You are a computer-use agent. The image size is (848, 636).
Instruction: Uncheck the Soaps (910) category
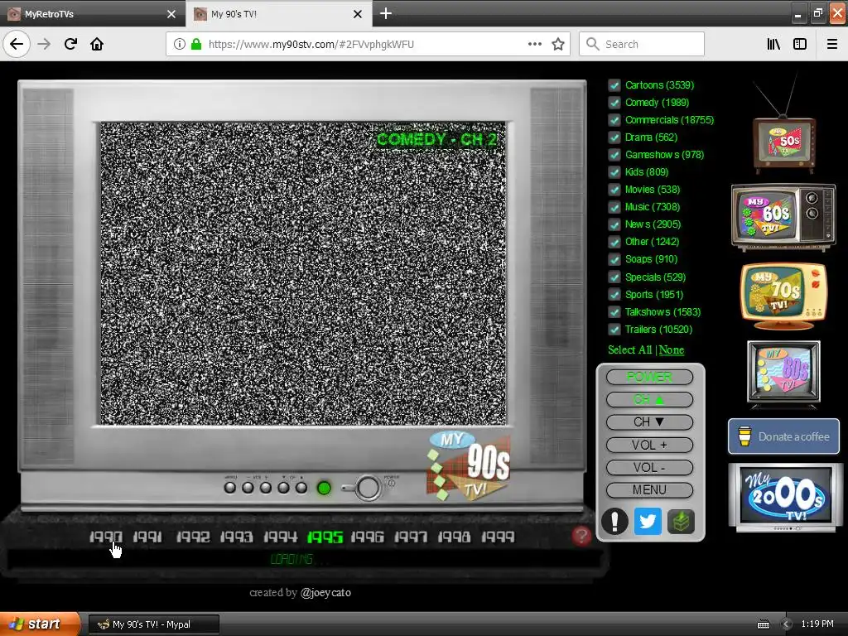tap(614, 259)
